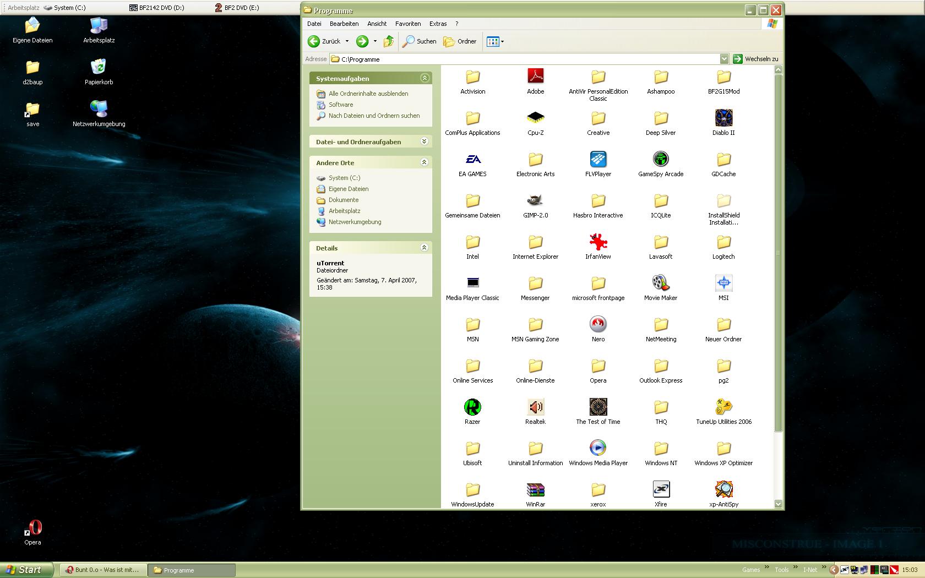Expand the Datei- und Ordneraufgaben panel
The width and height of the screenshot is (925, 578).
pyautogui.click(x=425, y=141)
